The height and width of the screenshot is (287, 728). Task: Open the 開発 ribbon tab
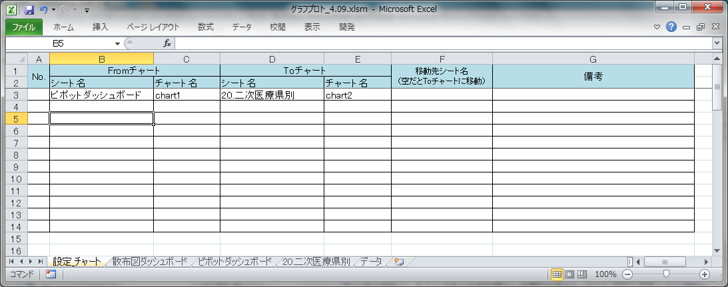click(x=347, y=27)
